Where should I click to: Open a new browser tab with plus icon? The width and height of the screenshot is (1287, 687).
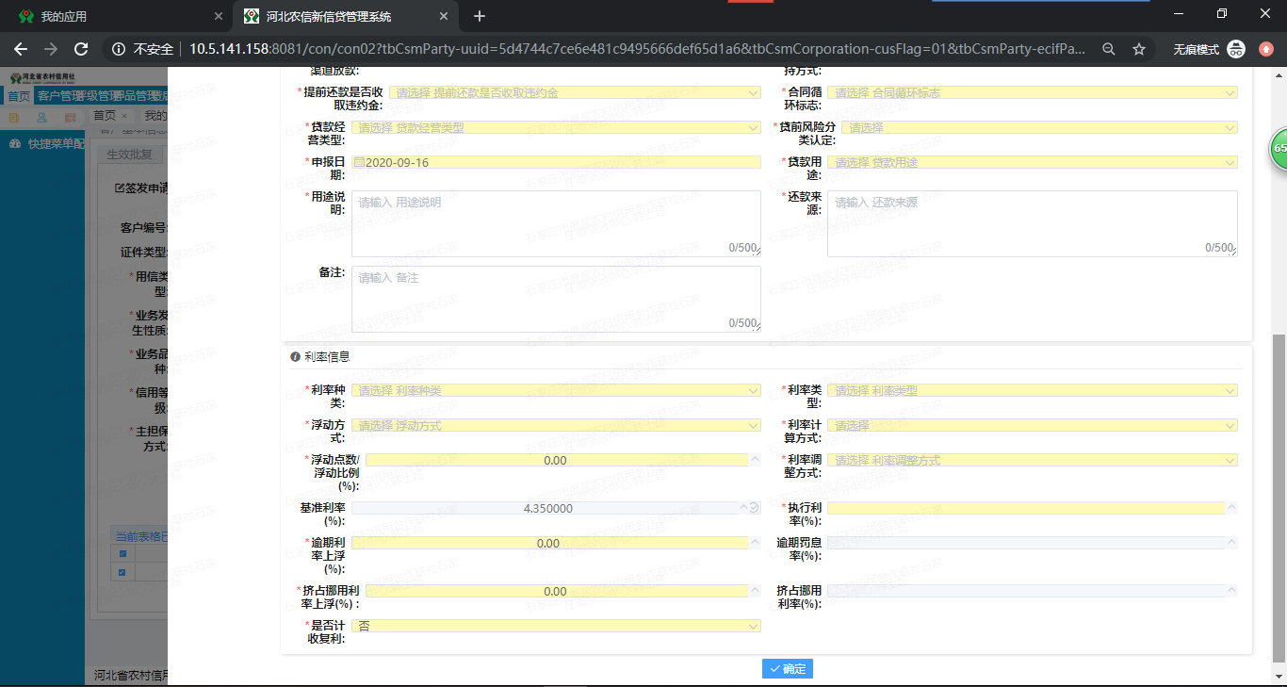(x=480, y=16)
